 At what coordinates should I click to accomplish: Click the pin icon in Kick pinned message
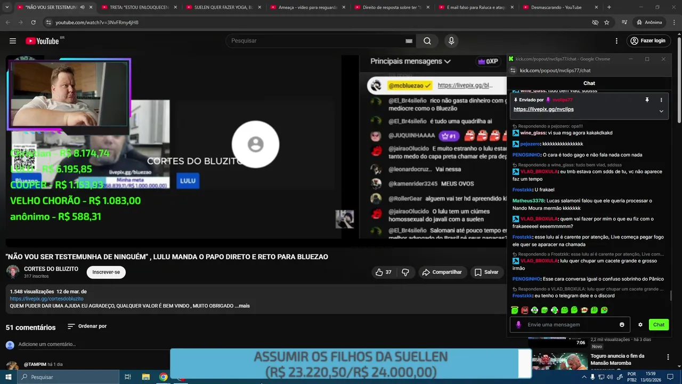pos(647,100)
